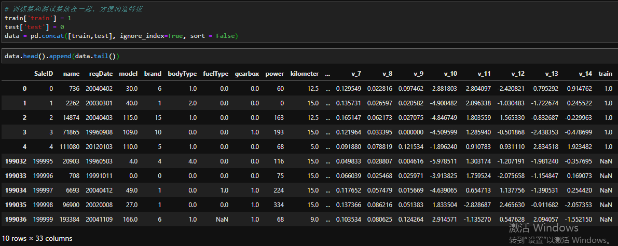Click the gearbox column header
Image resolution: width=618 pixels, height=246 pixels.
pyautogui.click(x=246, y=74)
